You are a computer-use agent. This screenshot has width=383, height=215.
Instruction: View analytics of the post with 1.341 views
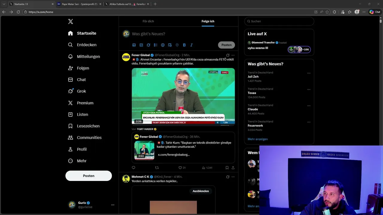207,168
